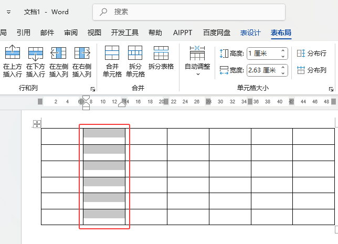This screenshot has width=338, height=244.
Task: Open the 单元格大小 dialog launcher
Action: pos(331,89)
